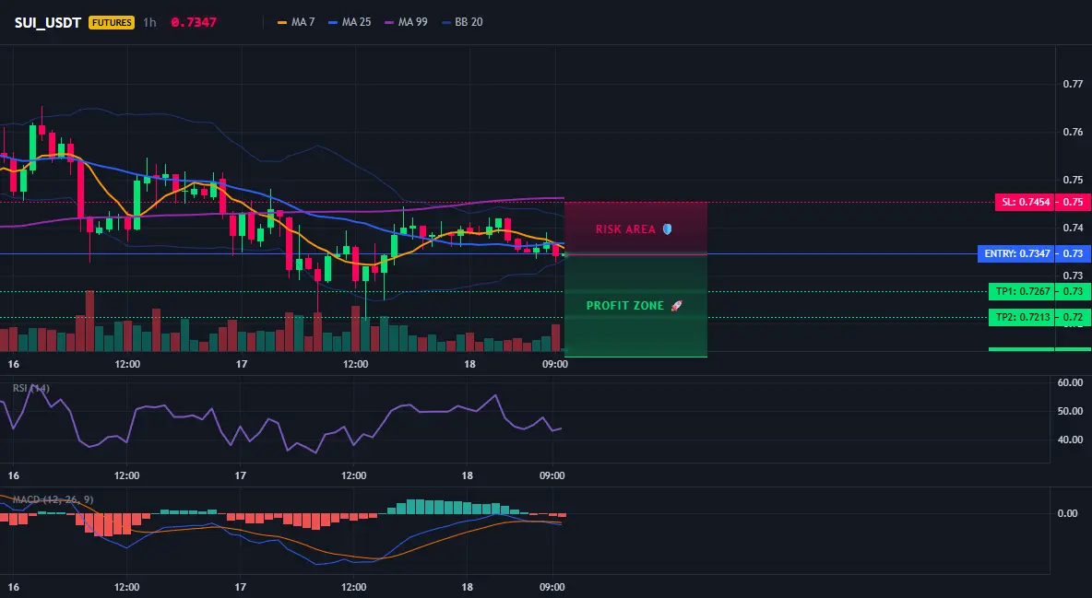The width and height of the screenshot is (1092, 598).
Task: Click the SL: 0.7454 price label
Action: click(x=1026, y=203)
